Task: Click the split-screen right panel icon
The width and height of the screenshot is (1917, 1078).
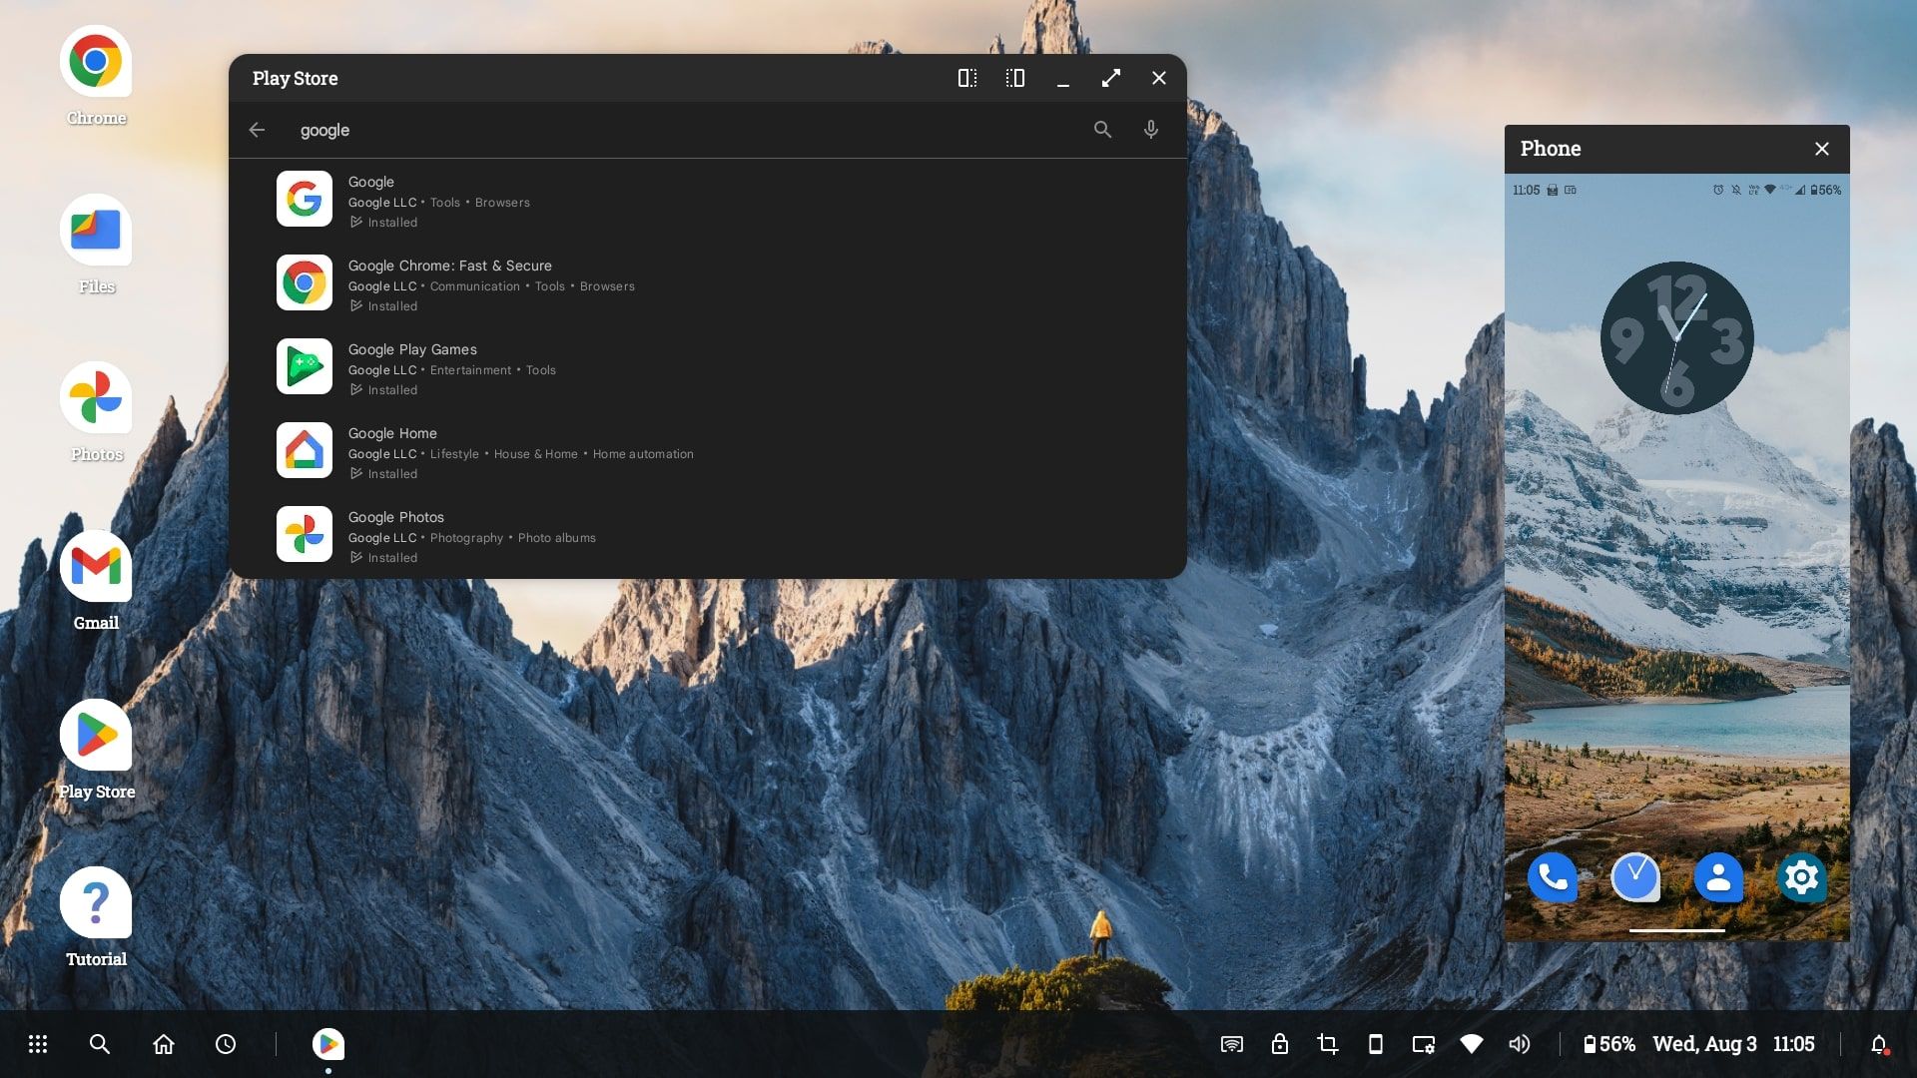Action: pyautogui.click(x=1012, y=78)
